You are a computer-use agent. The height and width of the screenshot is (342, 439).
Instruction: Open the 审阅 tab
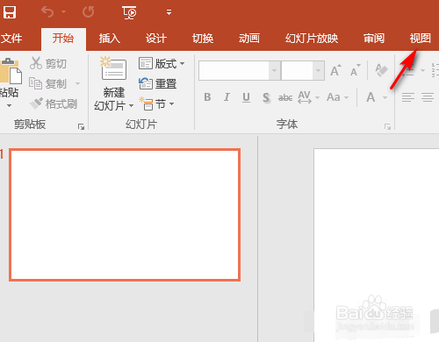(x=374, y=39)
